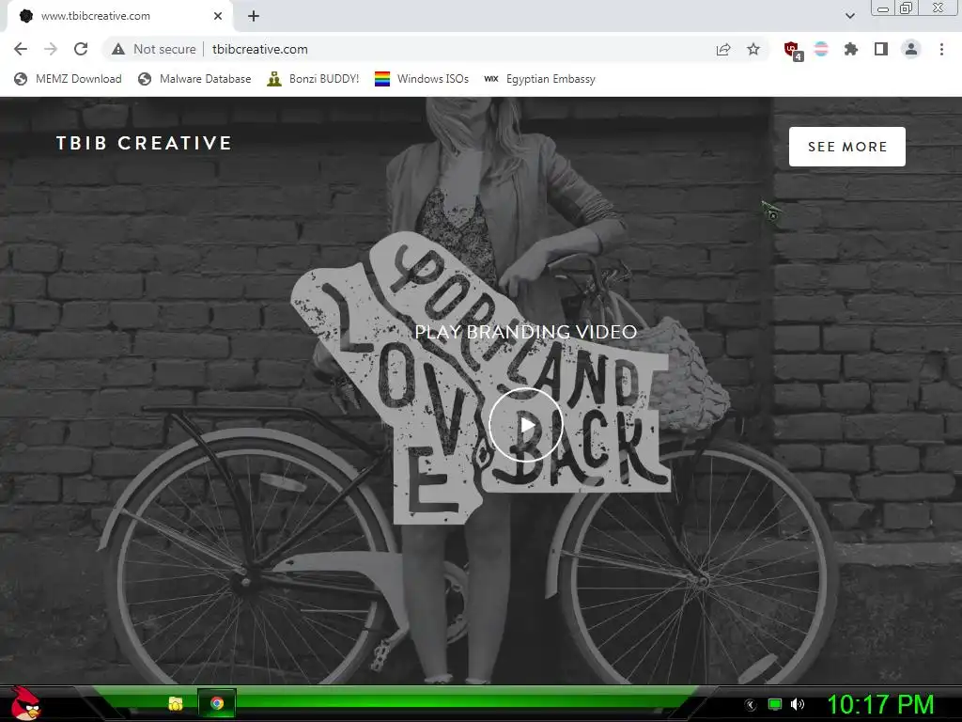The height and width of the screenshot is (722, 962).
Task: Bookmark this tab with the star icon
Action: pyautogui.click(x=753, y=49)
